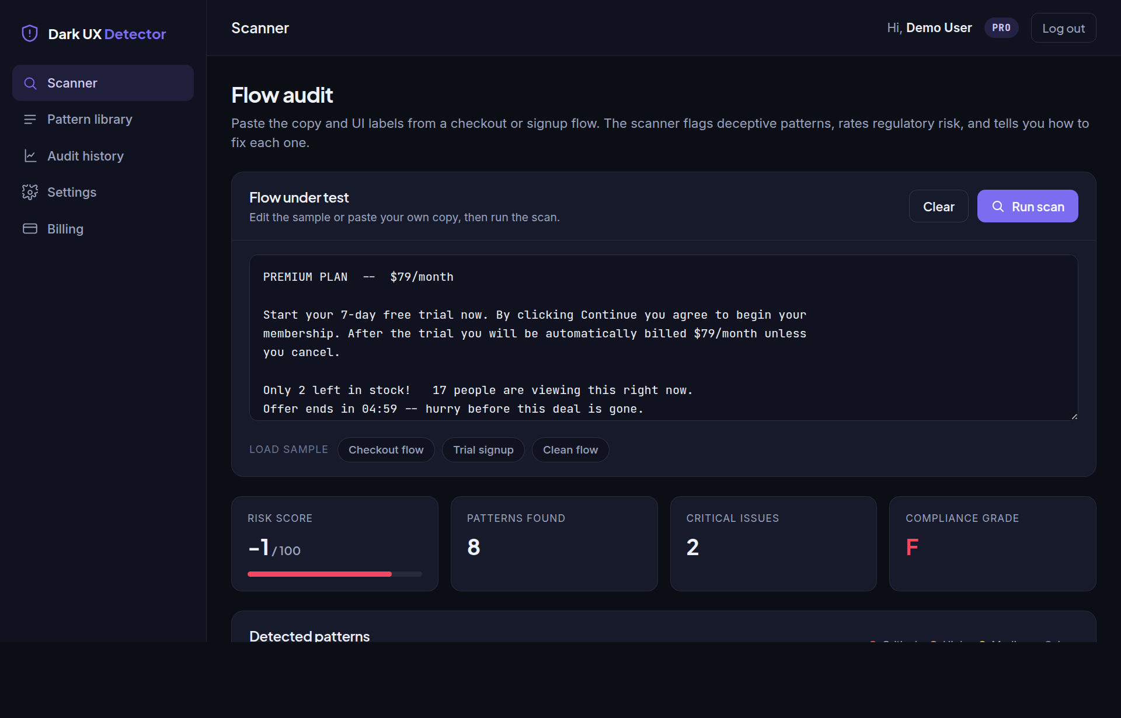This screenshot has width=1121, height=718.
Task: Click the Scanner title in top bar
Action: [x=260, y=28]
